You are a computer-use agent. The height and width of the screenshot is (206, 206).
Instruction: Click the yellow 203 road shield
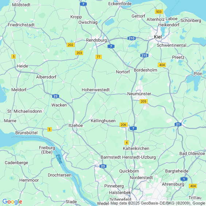[x=79, y=53]
